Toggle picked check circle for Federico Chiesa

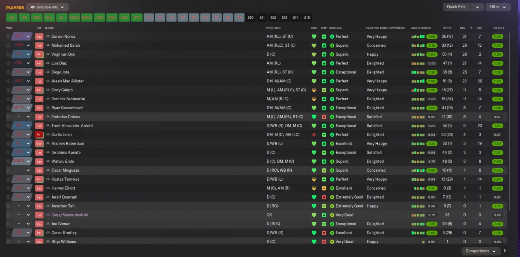[x=8, y=117]
